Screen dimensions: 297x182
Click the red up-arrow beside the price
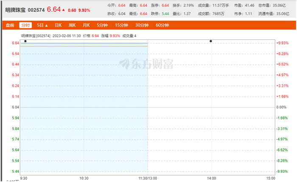click(x=64, y=10)
